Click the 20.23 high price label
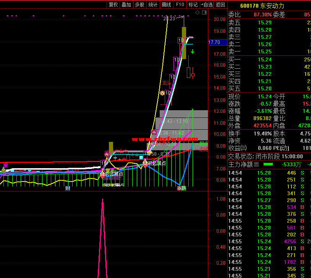 point(169,18)
